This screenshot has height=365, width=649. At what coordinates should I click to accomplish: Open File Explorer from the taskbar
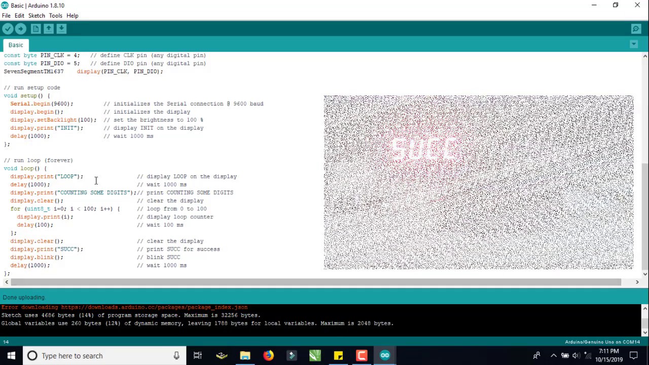[x=245, y=356]
